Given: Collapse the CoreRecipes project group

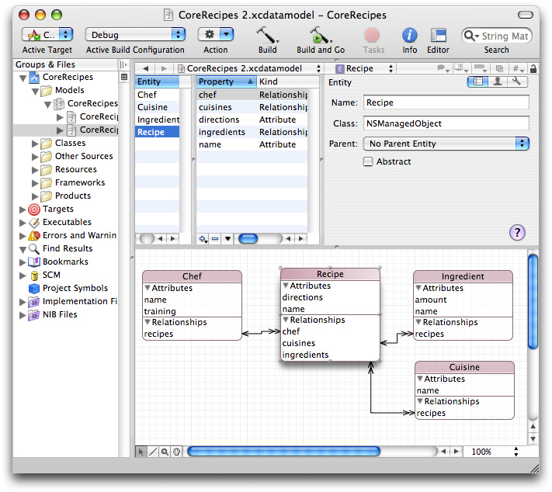Looking at the screenshot, I should [x=23, y=78].
